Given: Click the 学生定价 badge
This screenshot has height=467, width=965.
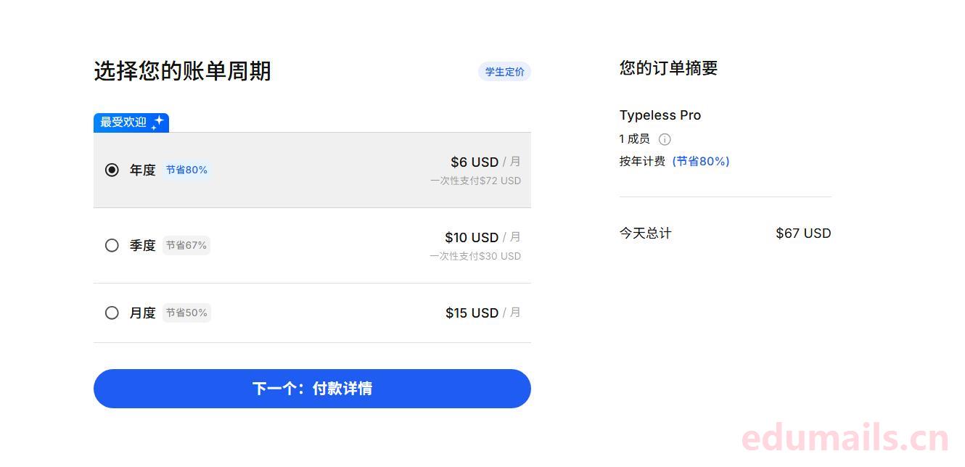Looking at the screenshot, I should click(x=505, y=72).
